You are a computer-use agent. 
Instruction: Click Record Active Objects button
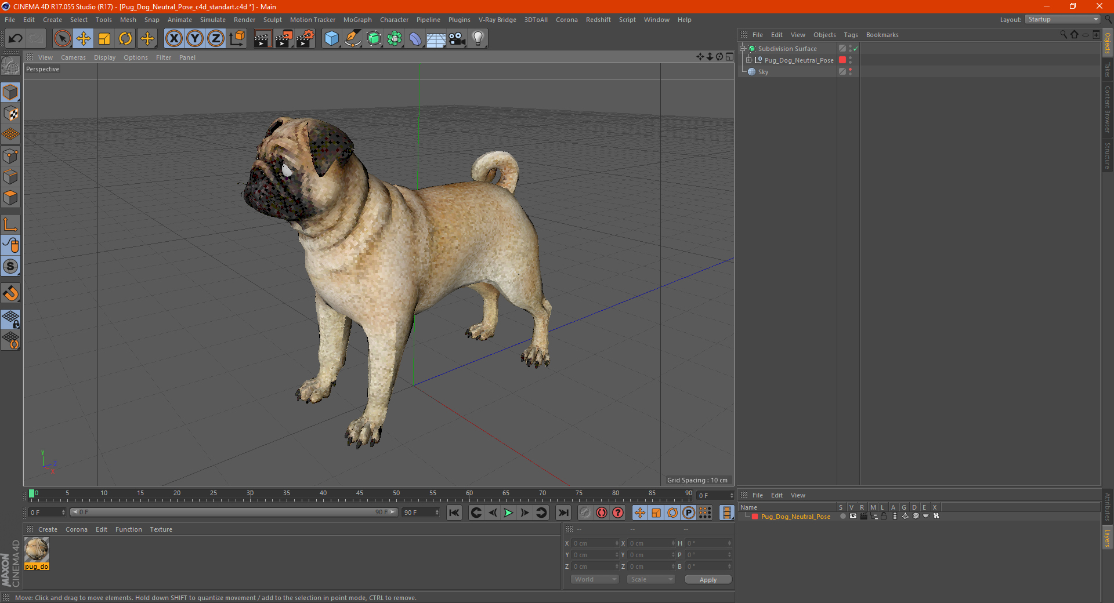coord(585,513)
